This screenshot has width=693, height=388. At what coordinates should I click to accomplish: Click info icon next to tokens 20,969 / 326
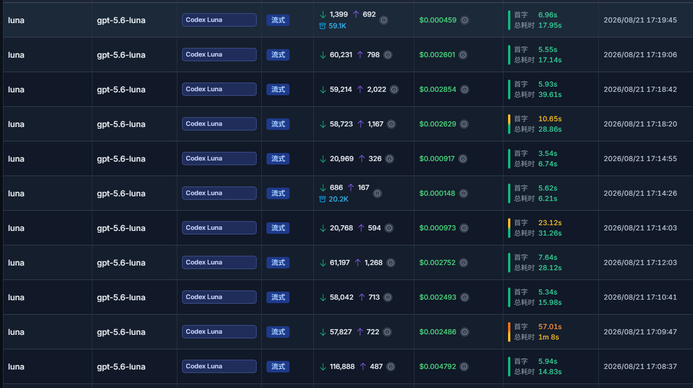390,159
